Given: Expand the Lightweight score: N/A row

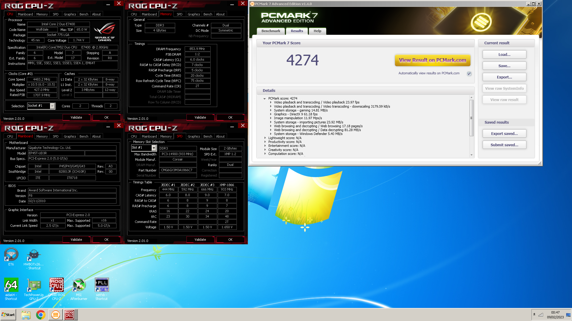Looking at the screenshot, I should coord(265,138).
